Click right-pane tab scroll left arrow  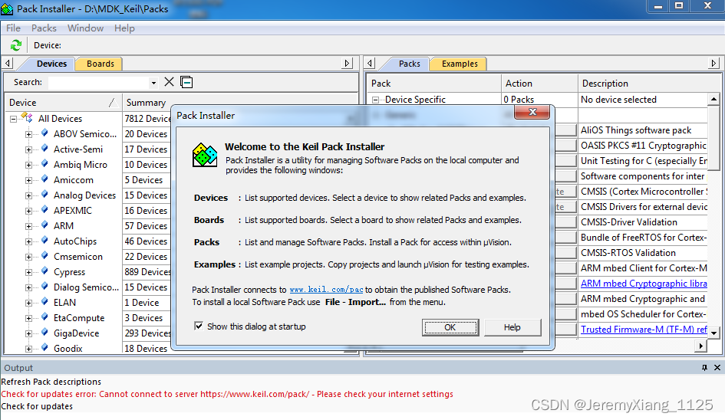[x=370, y=63]
